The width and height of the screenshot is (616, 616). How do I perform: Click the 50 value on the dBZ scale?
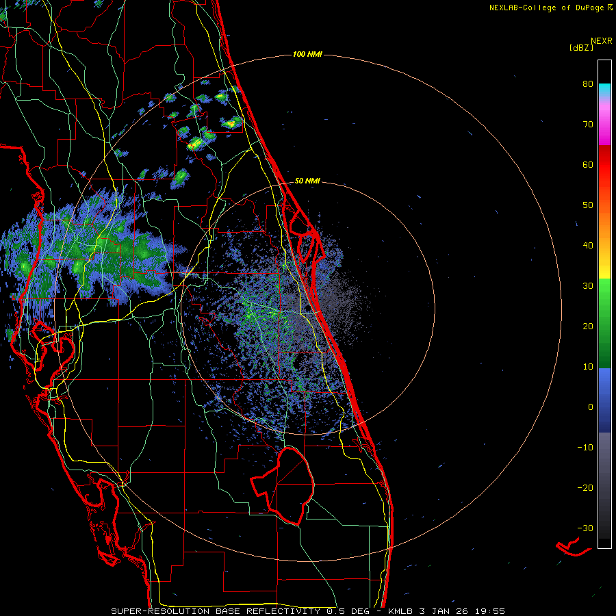588,205
